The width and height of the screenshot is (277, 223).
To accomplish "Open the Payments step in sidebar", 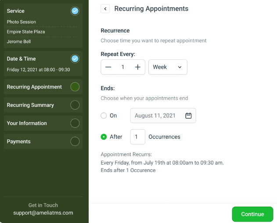I will [x=19, y=142].
